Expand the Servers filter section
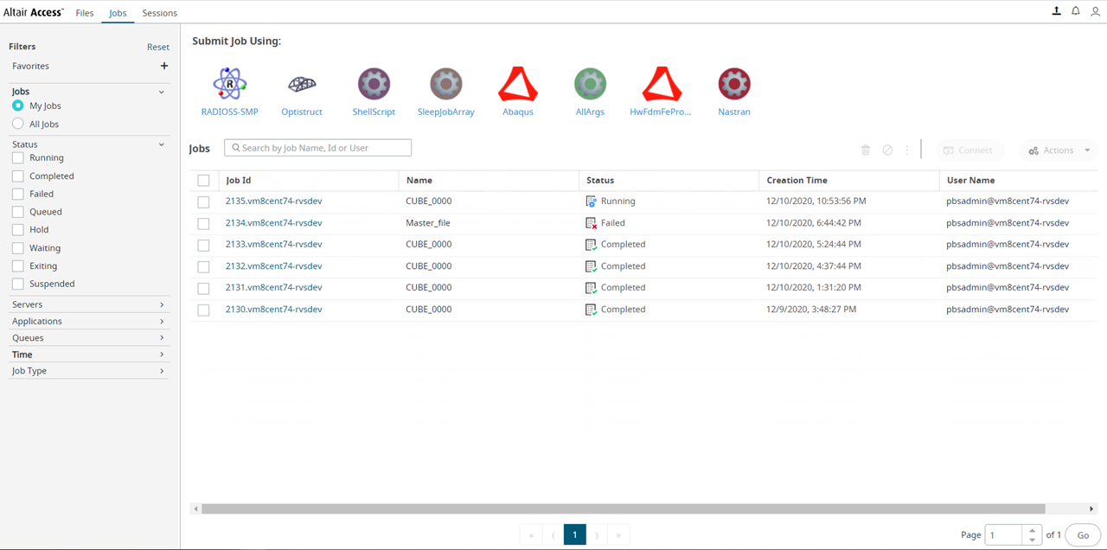Viewport: 1107px width, 550px height. click(162, 304)
